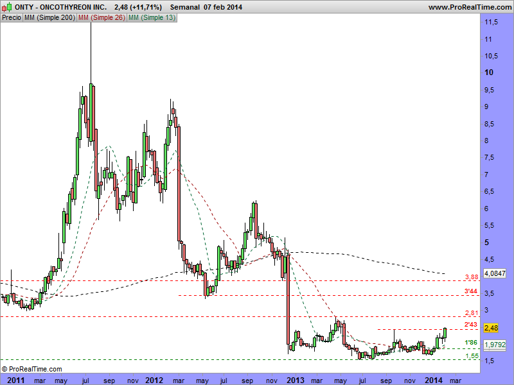Screen dimensions: 514x385
Task: Select the MM (Simple 26) indicator tab
Action: click(102, 18)
